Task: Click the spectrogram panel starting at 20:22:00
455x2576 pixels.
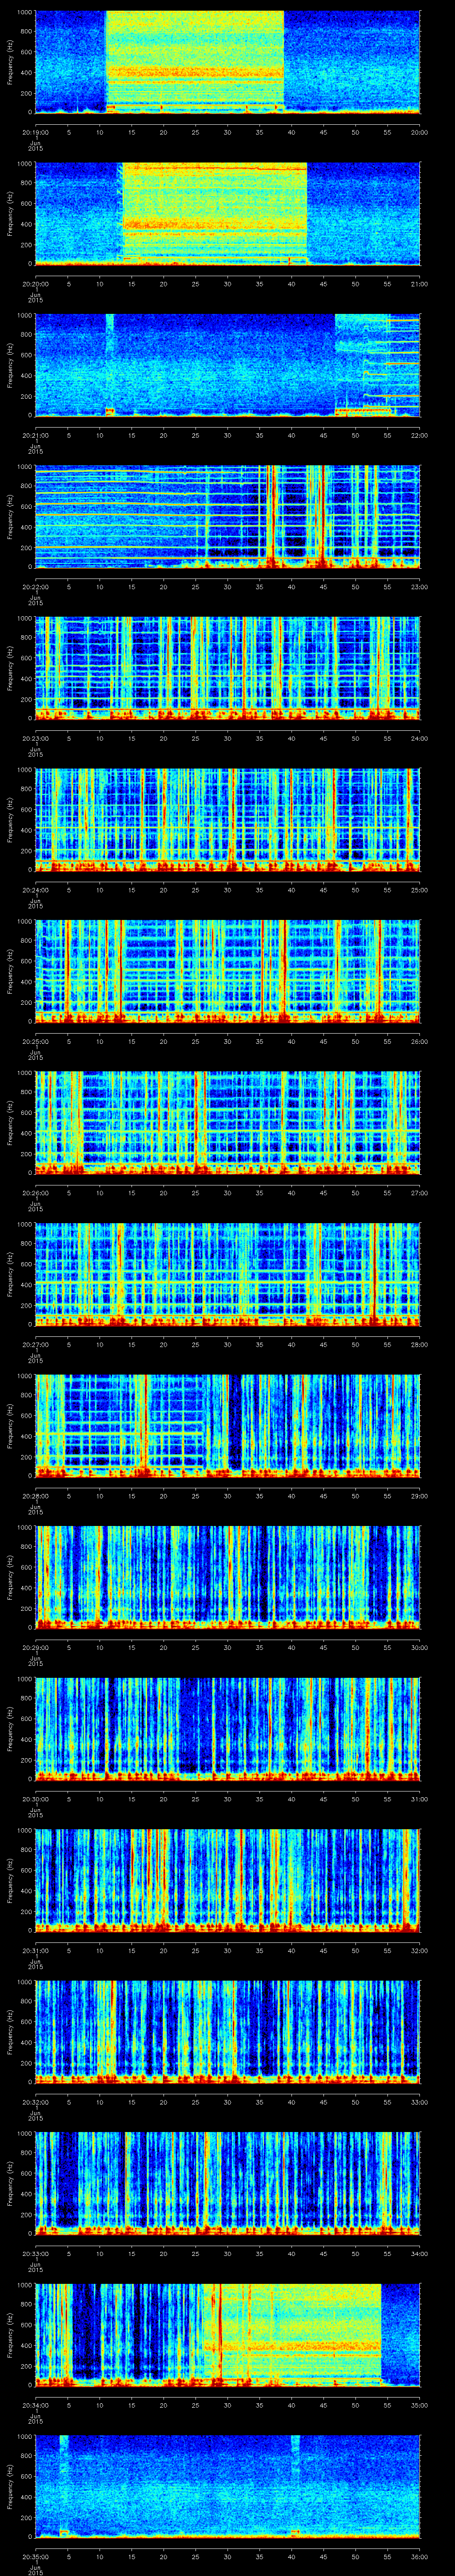Action: [x=228, y=516]
